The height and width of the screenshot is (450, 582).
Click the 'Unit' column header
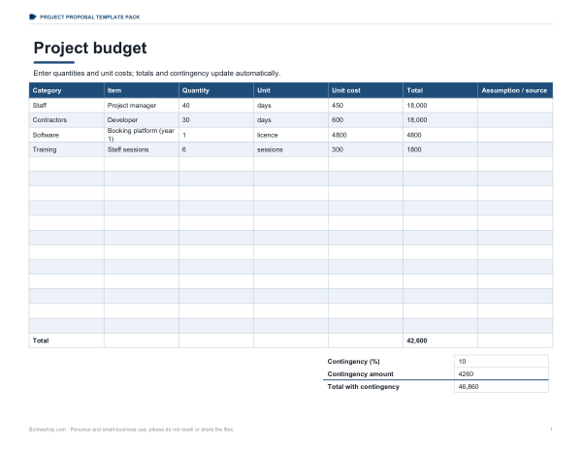[x=291, y=90]
